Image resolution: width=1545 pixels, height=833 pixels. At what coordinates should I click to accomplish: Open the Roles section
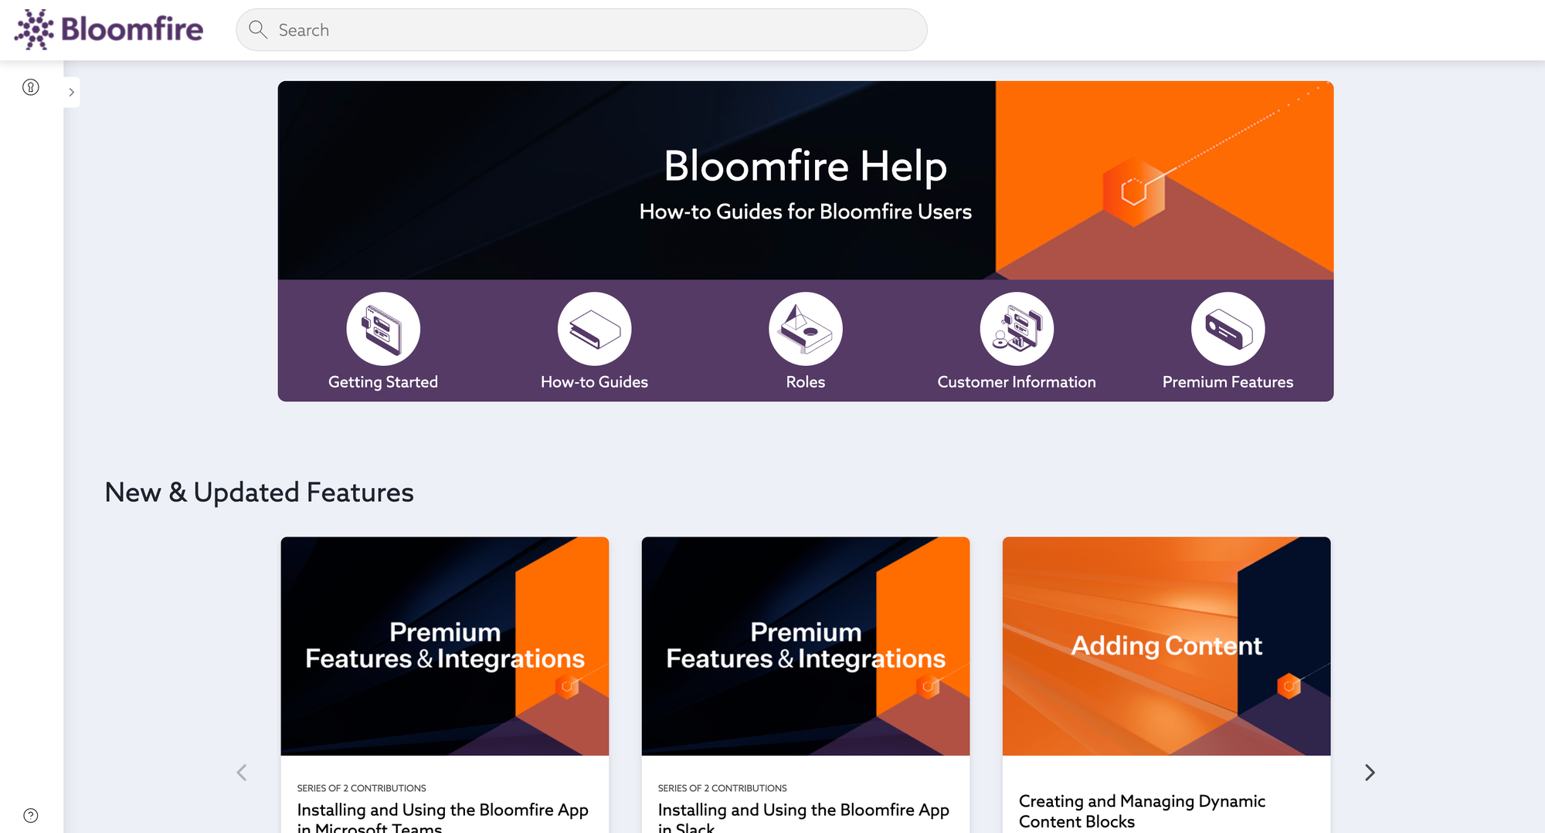click(x=805, y=344)
